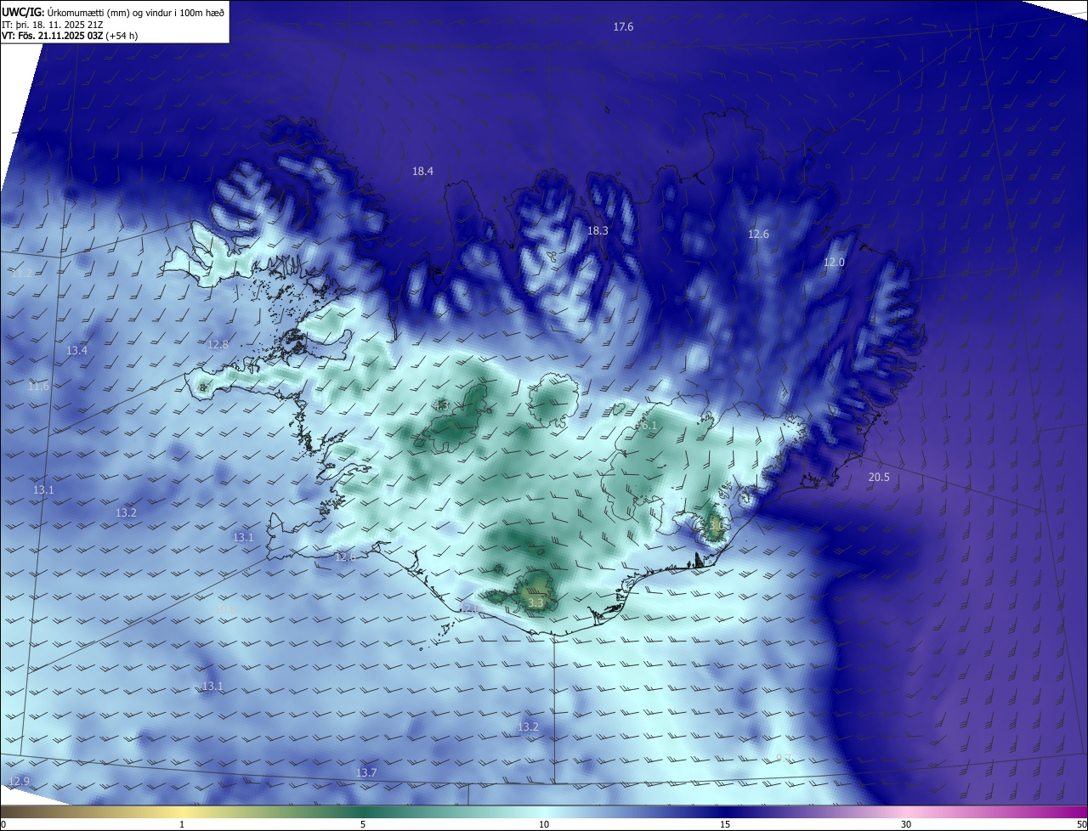Click the 13.7 value label

(x=366, y=773)
